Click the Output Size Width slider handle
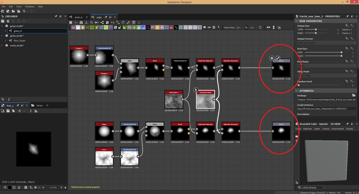Screen dimensions: 359x194 click(316, 29)
